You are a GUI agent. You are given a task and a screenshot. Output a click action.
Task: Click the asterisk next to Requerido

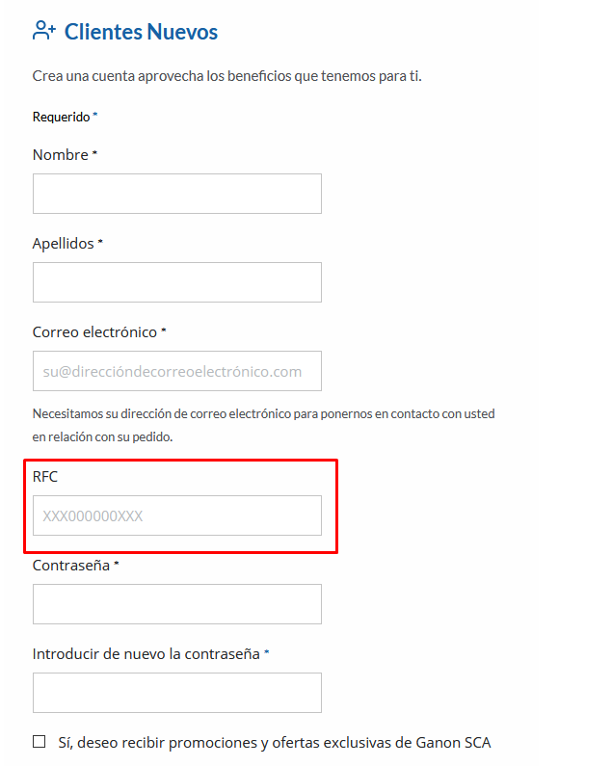[95, 115]
